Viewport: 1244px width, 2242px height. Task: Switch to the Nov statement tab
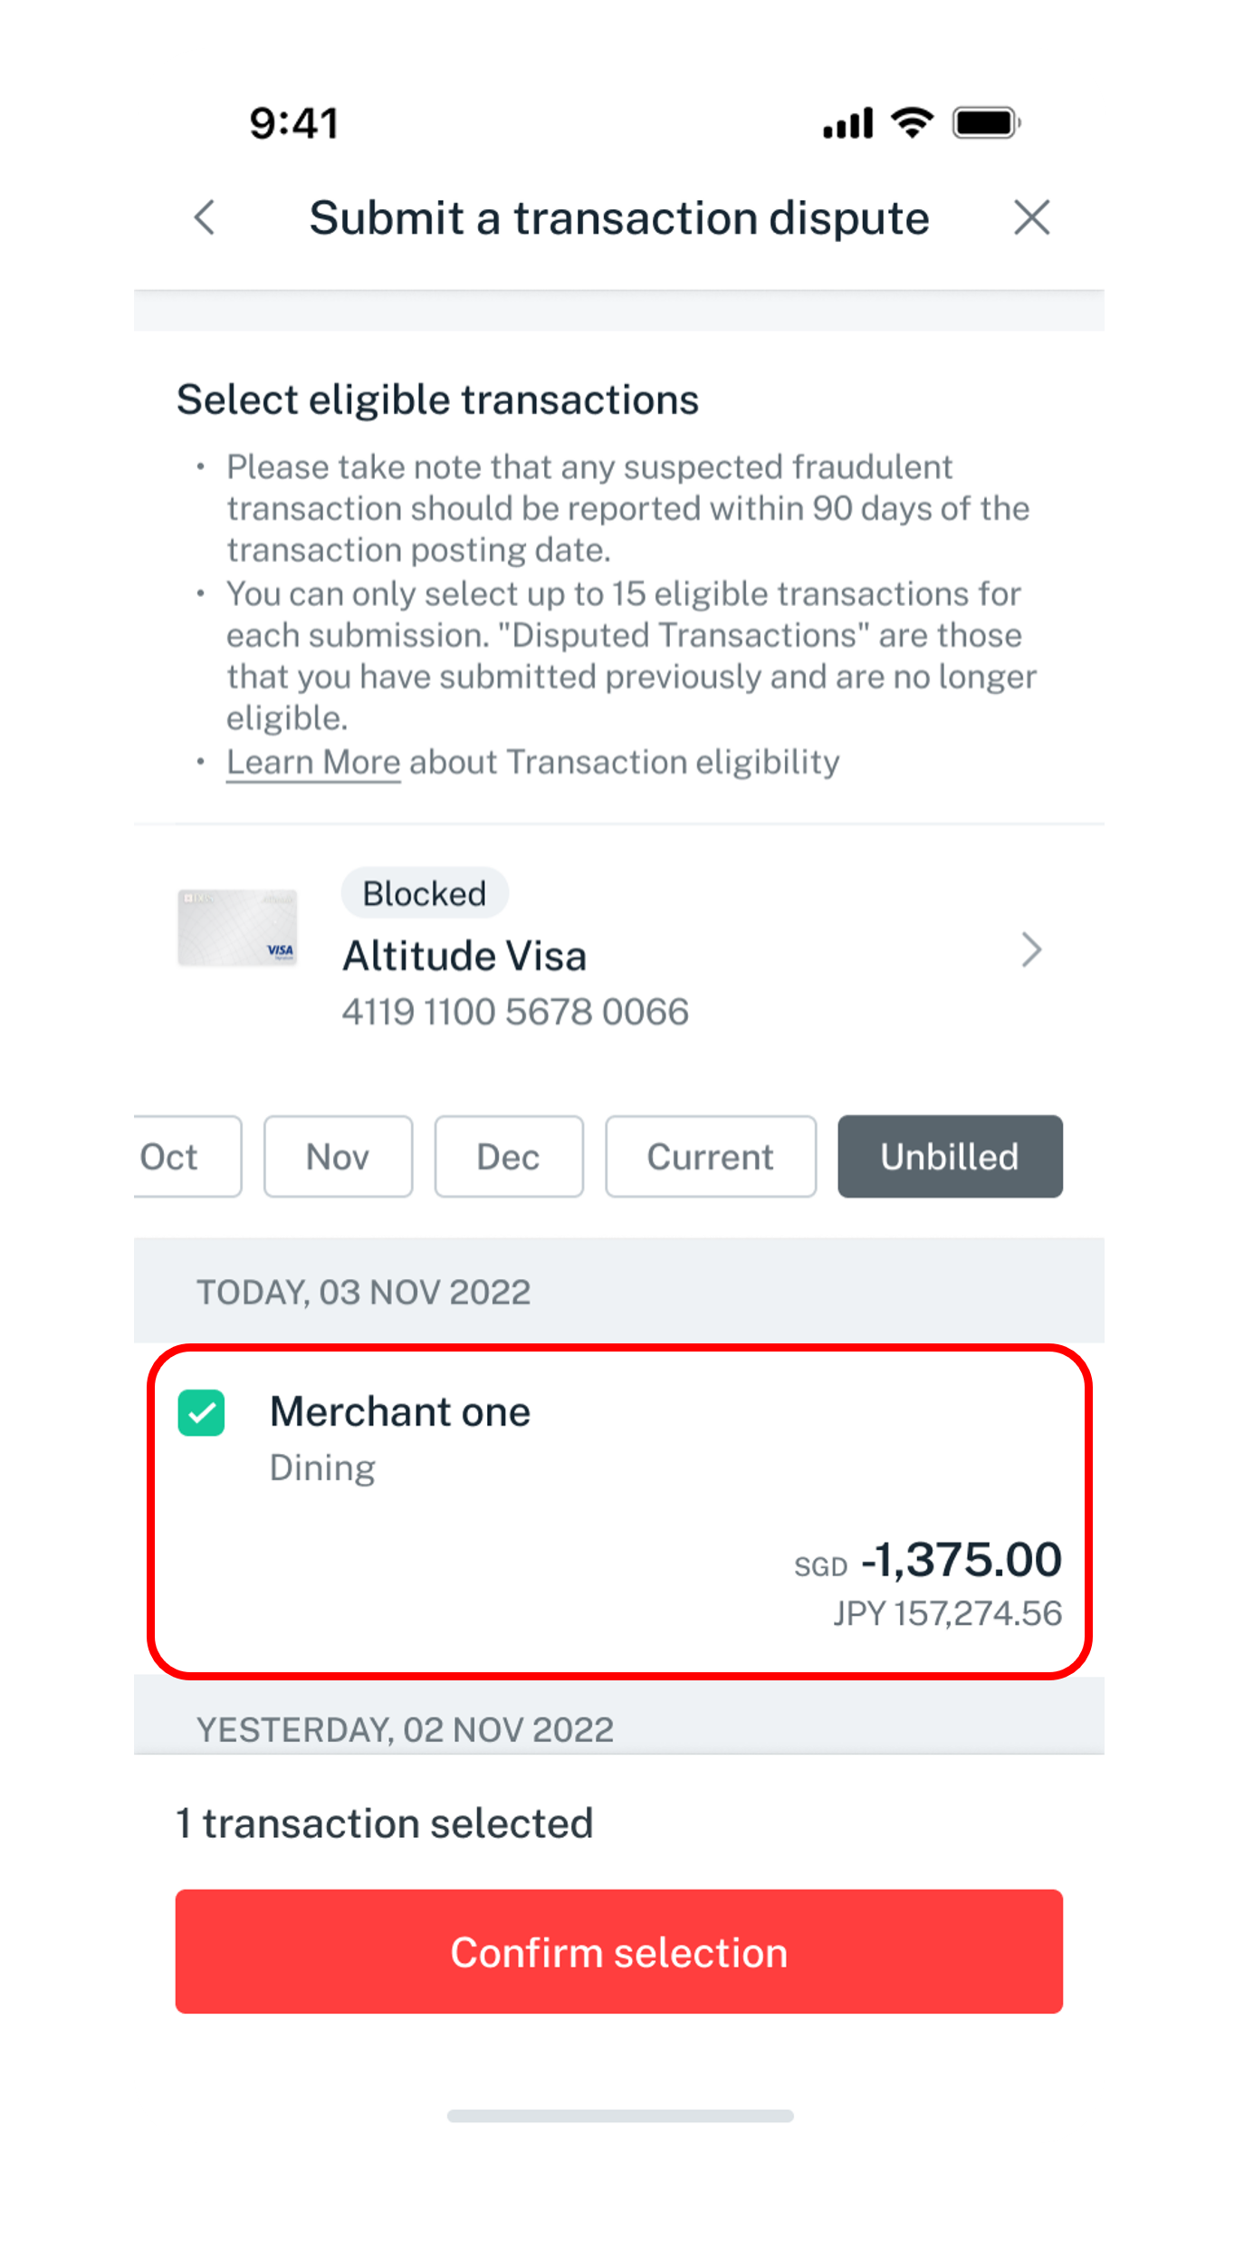tap(338, 1157)
